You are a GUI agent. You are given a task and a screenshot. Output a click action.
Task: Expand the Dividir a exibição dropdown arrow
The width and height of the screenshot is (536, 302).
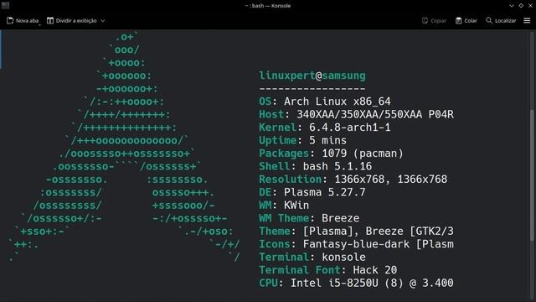point(102,21)
